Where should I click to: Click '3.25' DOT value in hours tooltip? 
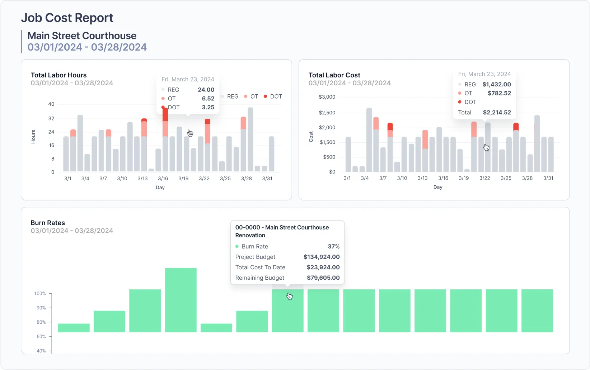pos(208,107)
